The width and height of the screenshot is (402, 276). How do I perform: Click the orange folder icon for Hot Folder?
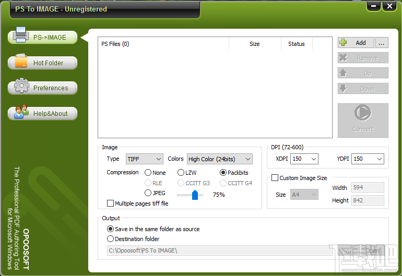pyautogui.click(x=21, y=61)
